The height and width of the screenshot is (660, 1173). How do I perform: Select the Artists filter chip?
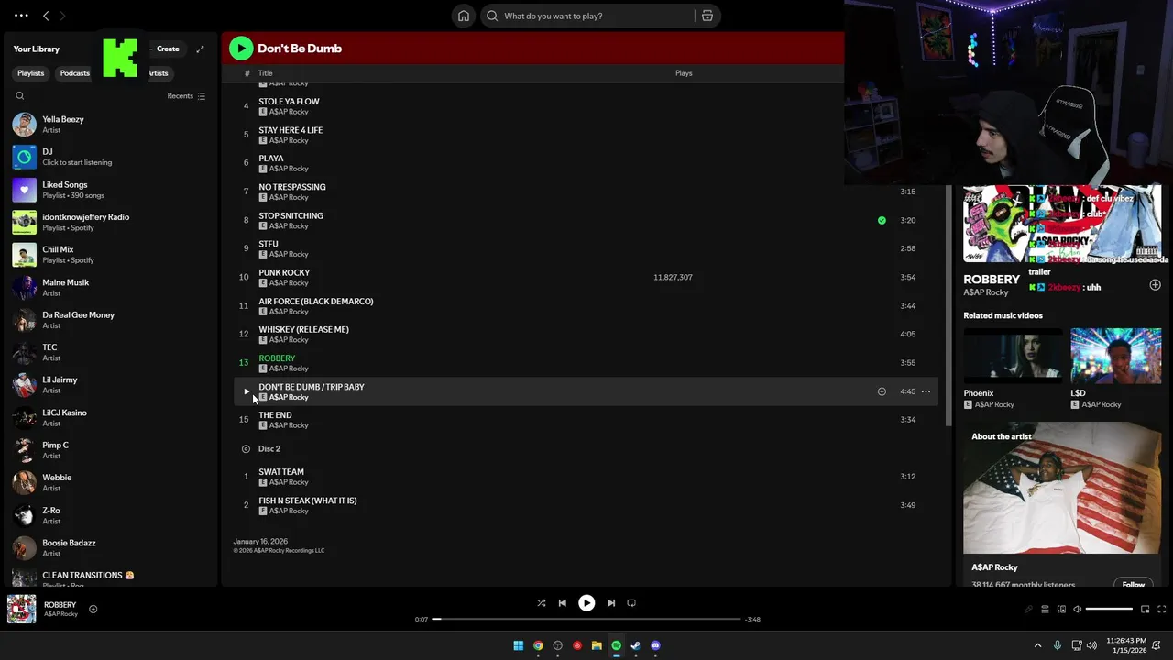(x=159, y=73)
